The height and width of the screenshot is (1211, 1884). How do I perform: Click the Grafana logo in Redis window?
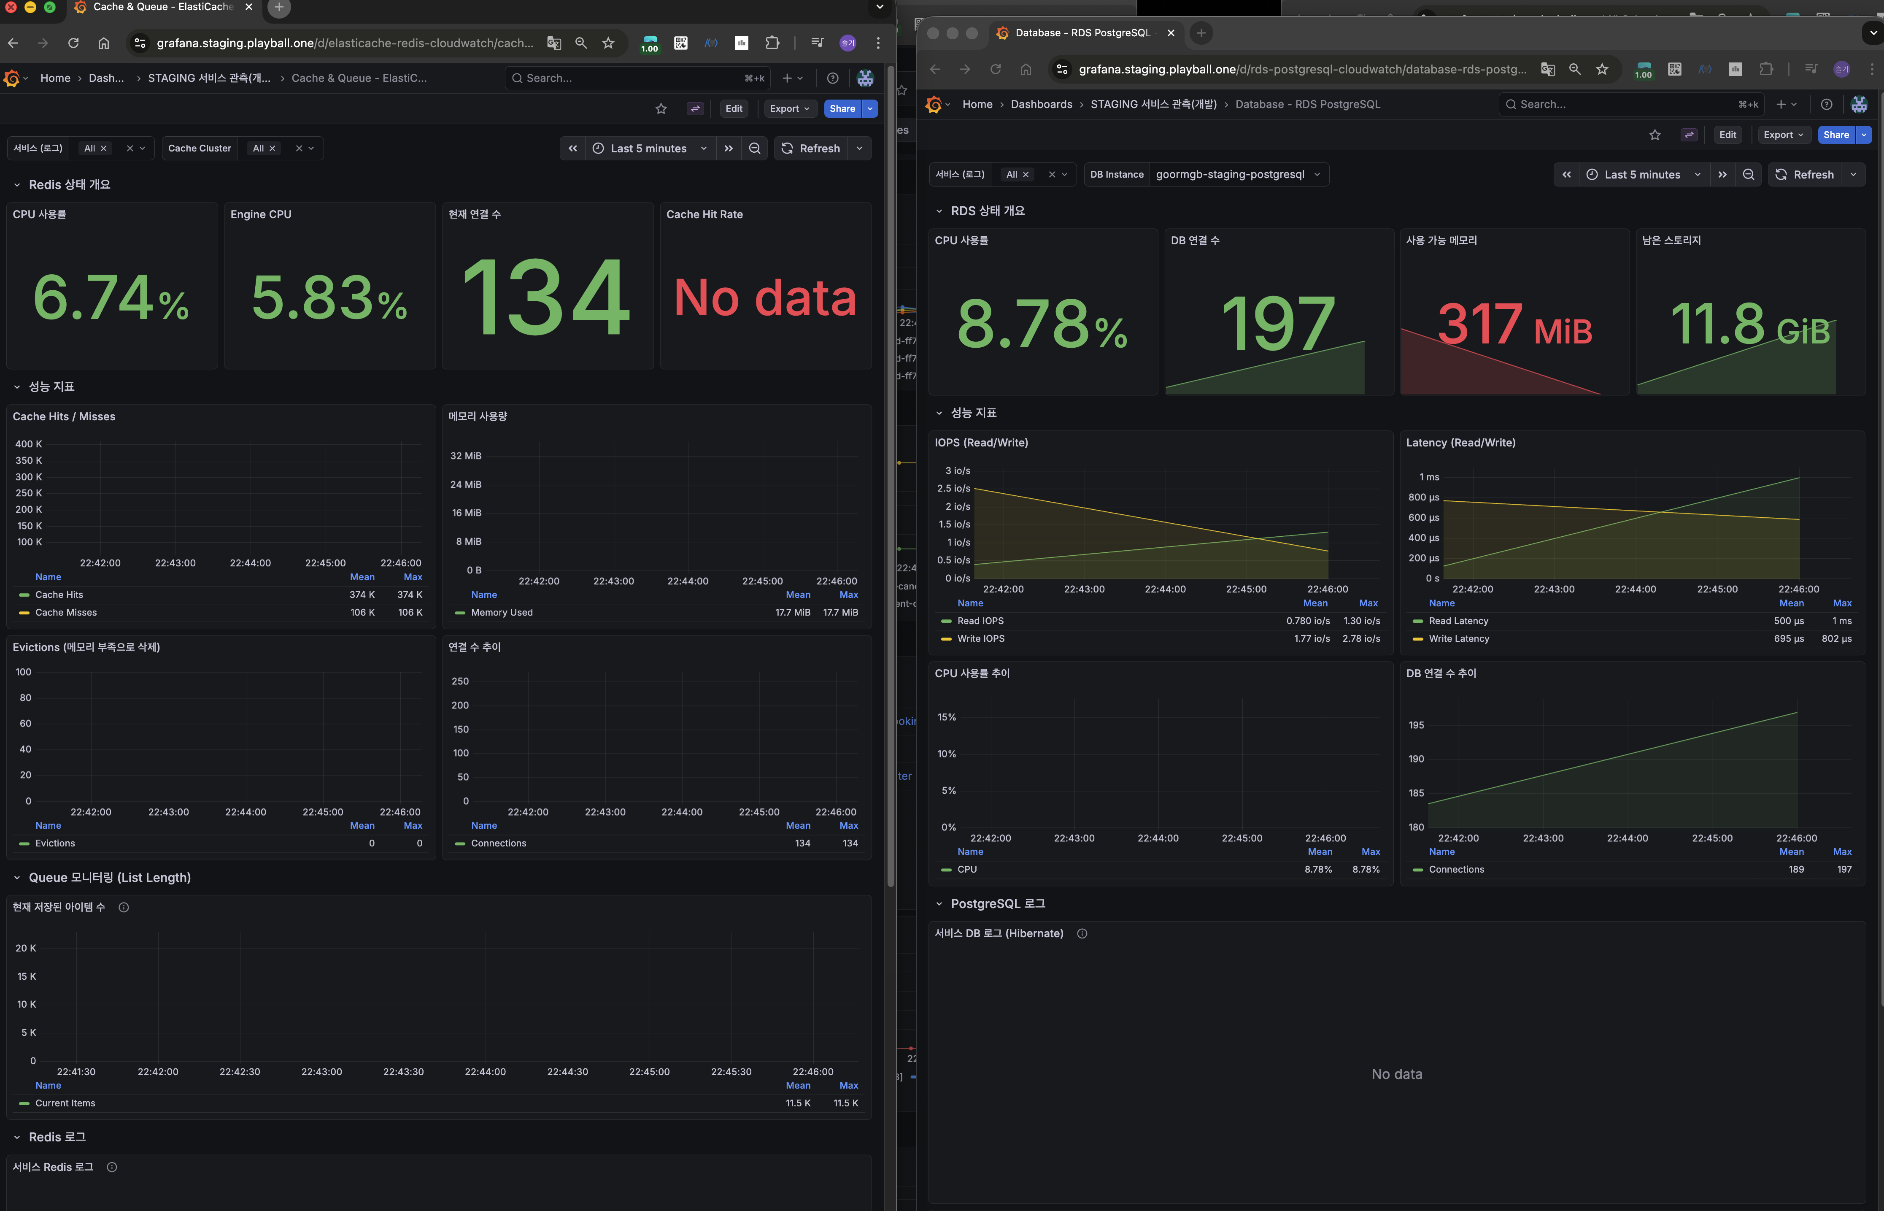click(12, 78)
